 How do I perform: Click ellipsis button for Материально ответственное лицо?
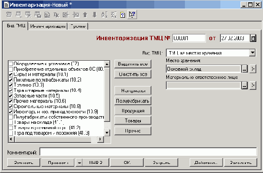[x=244, y=86]
